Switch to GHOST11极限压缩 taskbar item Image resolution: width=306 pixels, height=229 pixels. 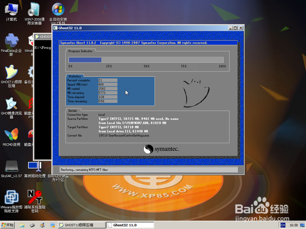click(82, 225)
